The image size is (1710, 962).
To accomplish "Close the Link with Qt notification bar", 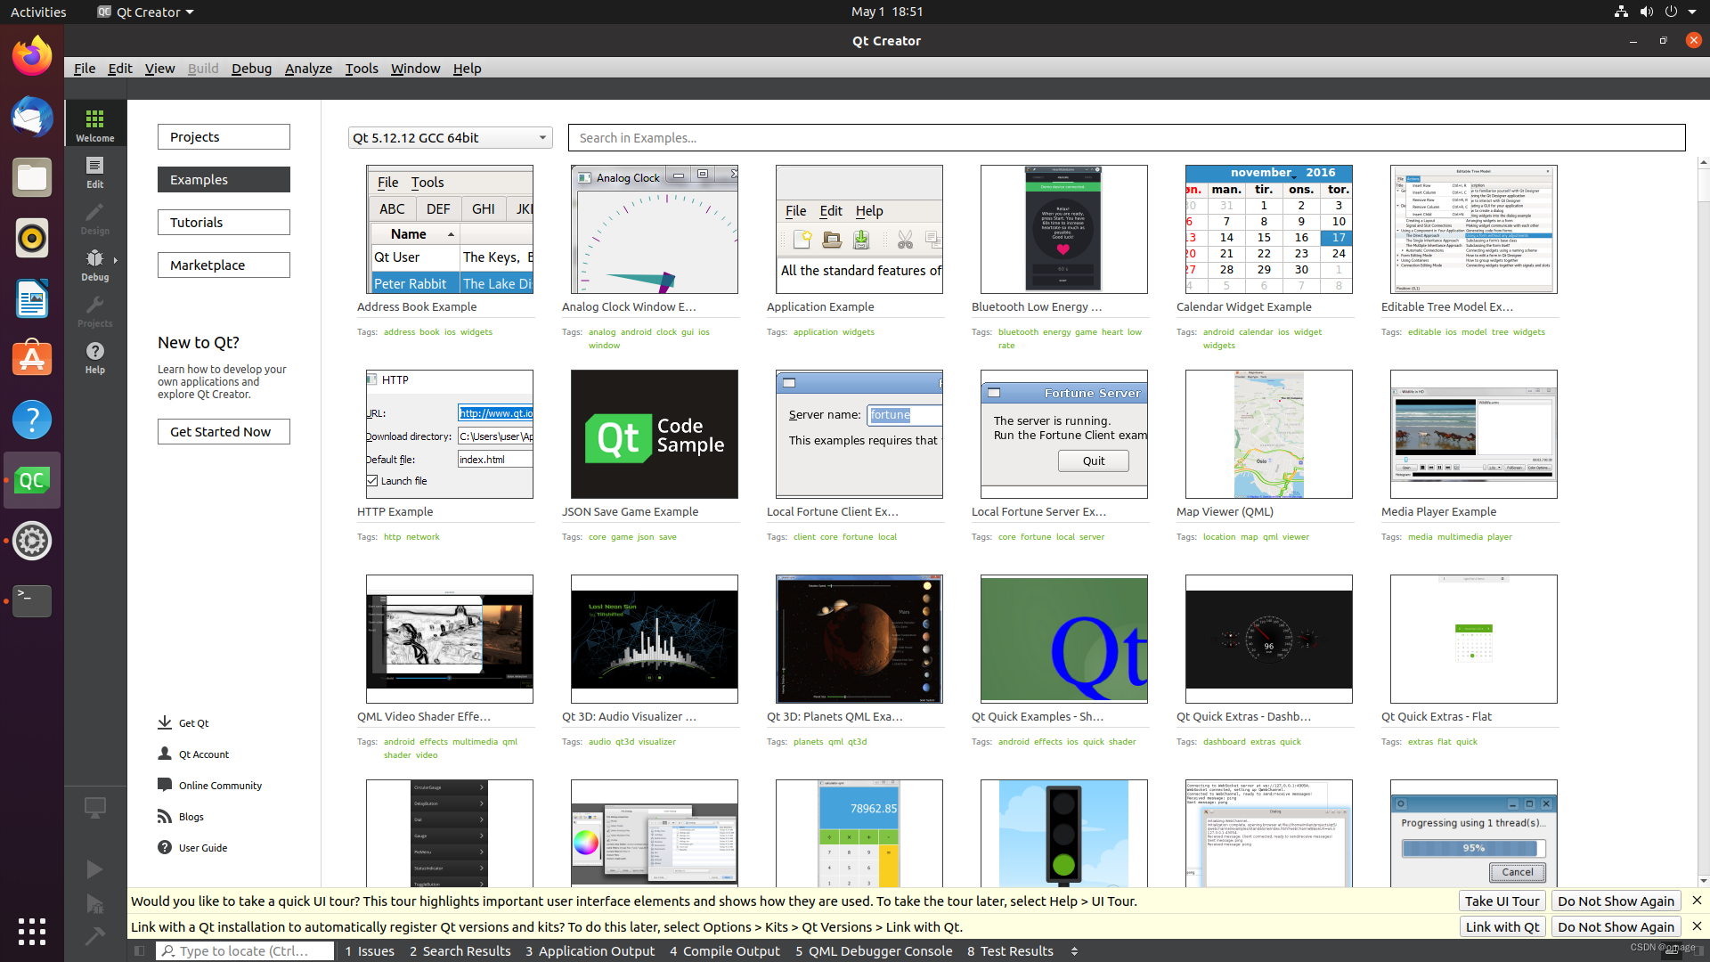I will [x=1697, y=926].
